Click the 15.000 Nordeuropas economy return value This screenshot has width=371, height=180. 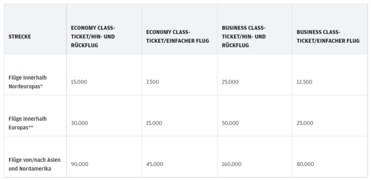(79, 82)
